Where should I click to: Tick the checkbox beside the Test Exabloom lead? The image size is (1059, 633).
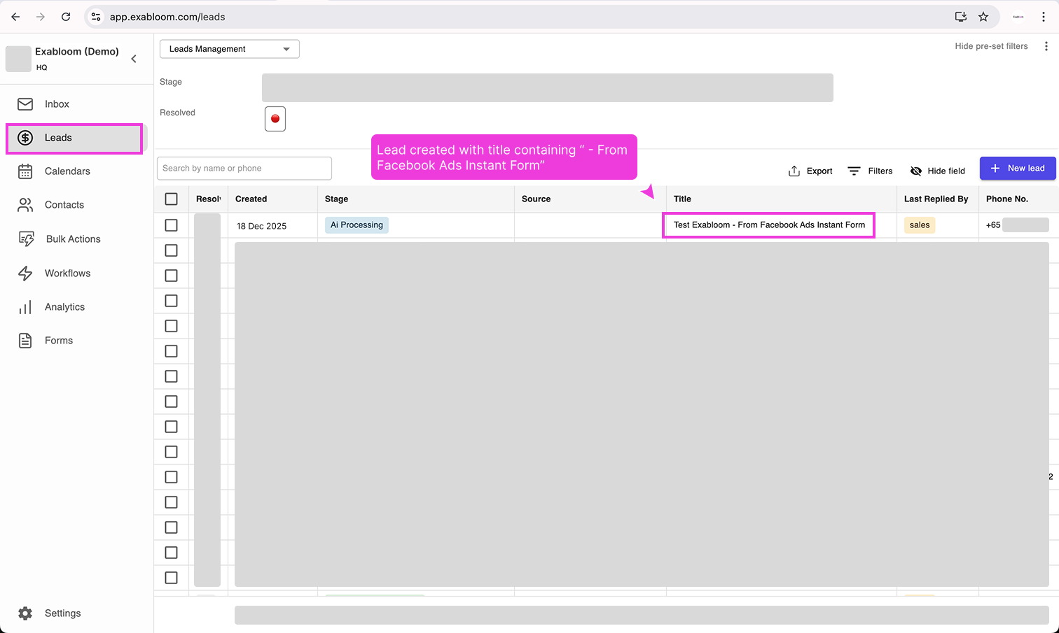pyautogui.click(x=171, y=225)
